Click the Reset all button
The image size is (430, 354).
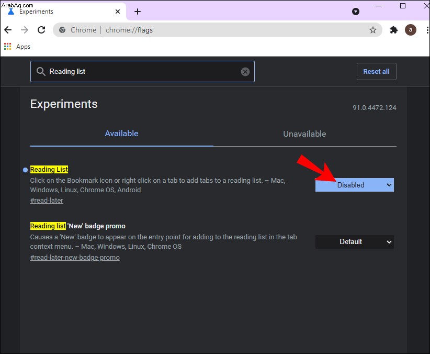376,71
